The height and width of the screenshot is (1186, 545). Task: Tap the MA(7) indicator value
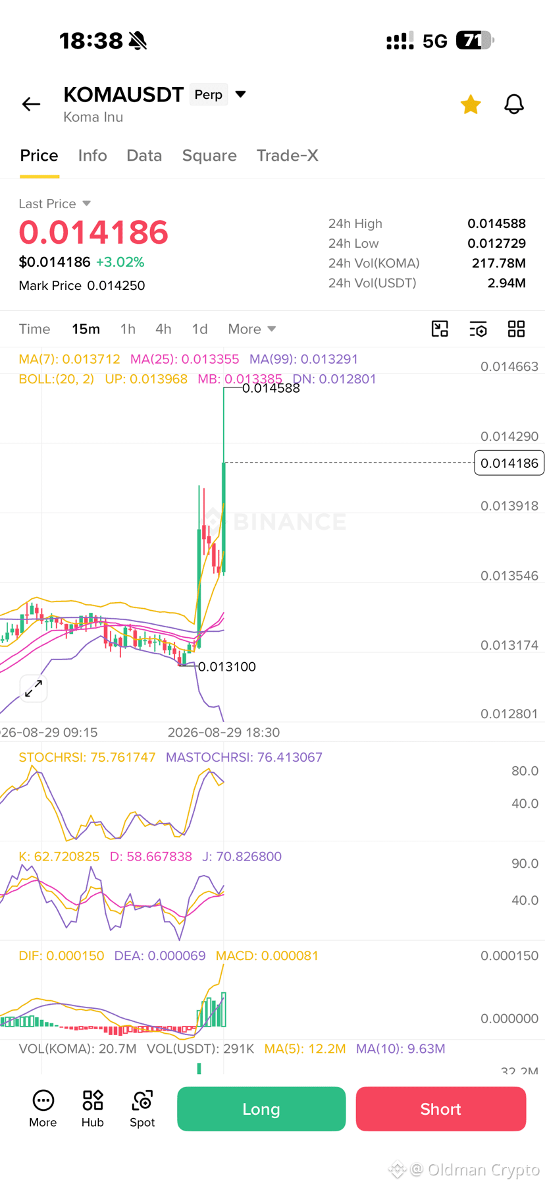[x=69, y=359]
